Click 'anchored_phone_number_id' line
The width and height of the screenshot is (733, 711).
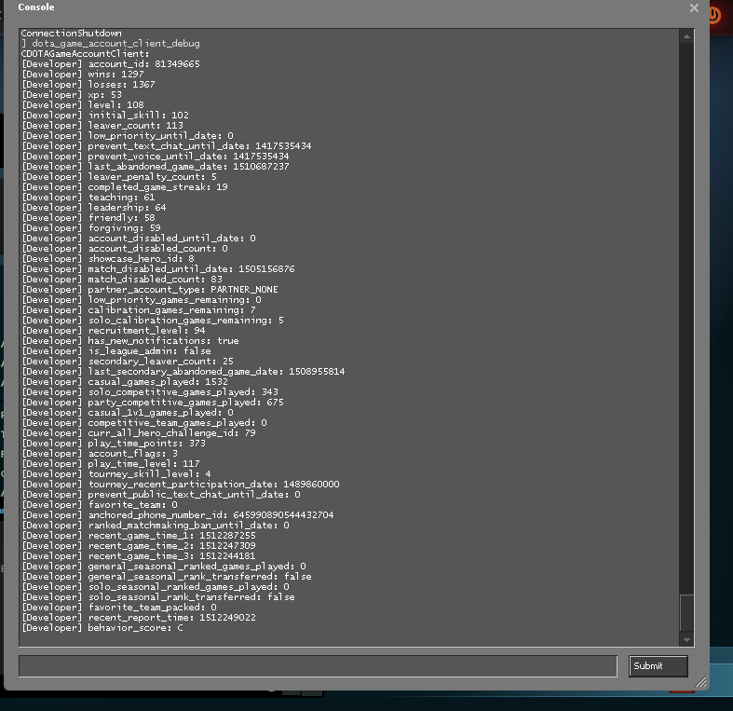[x=178, y=515]
